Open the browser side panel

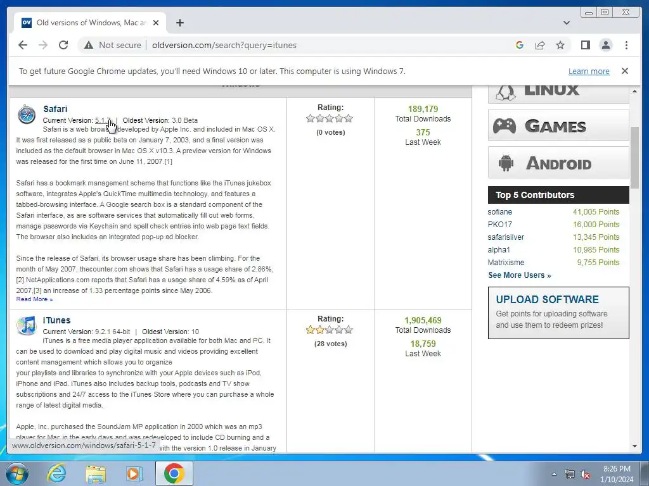click(x=585, y=45)
